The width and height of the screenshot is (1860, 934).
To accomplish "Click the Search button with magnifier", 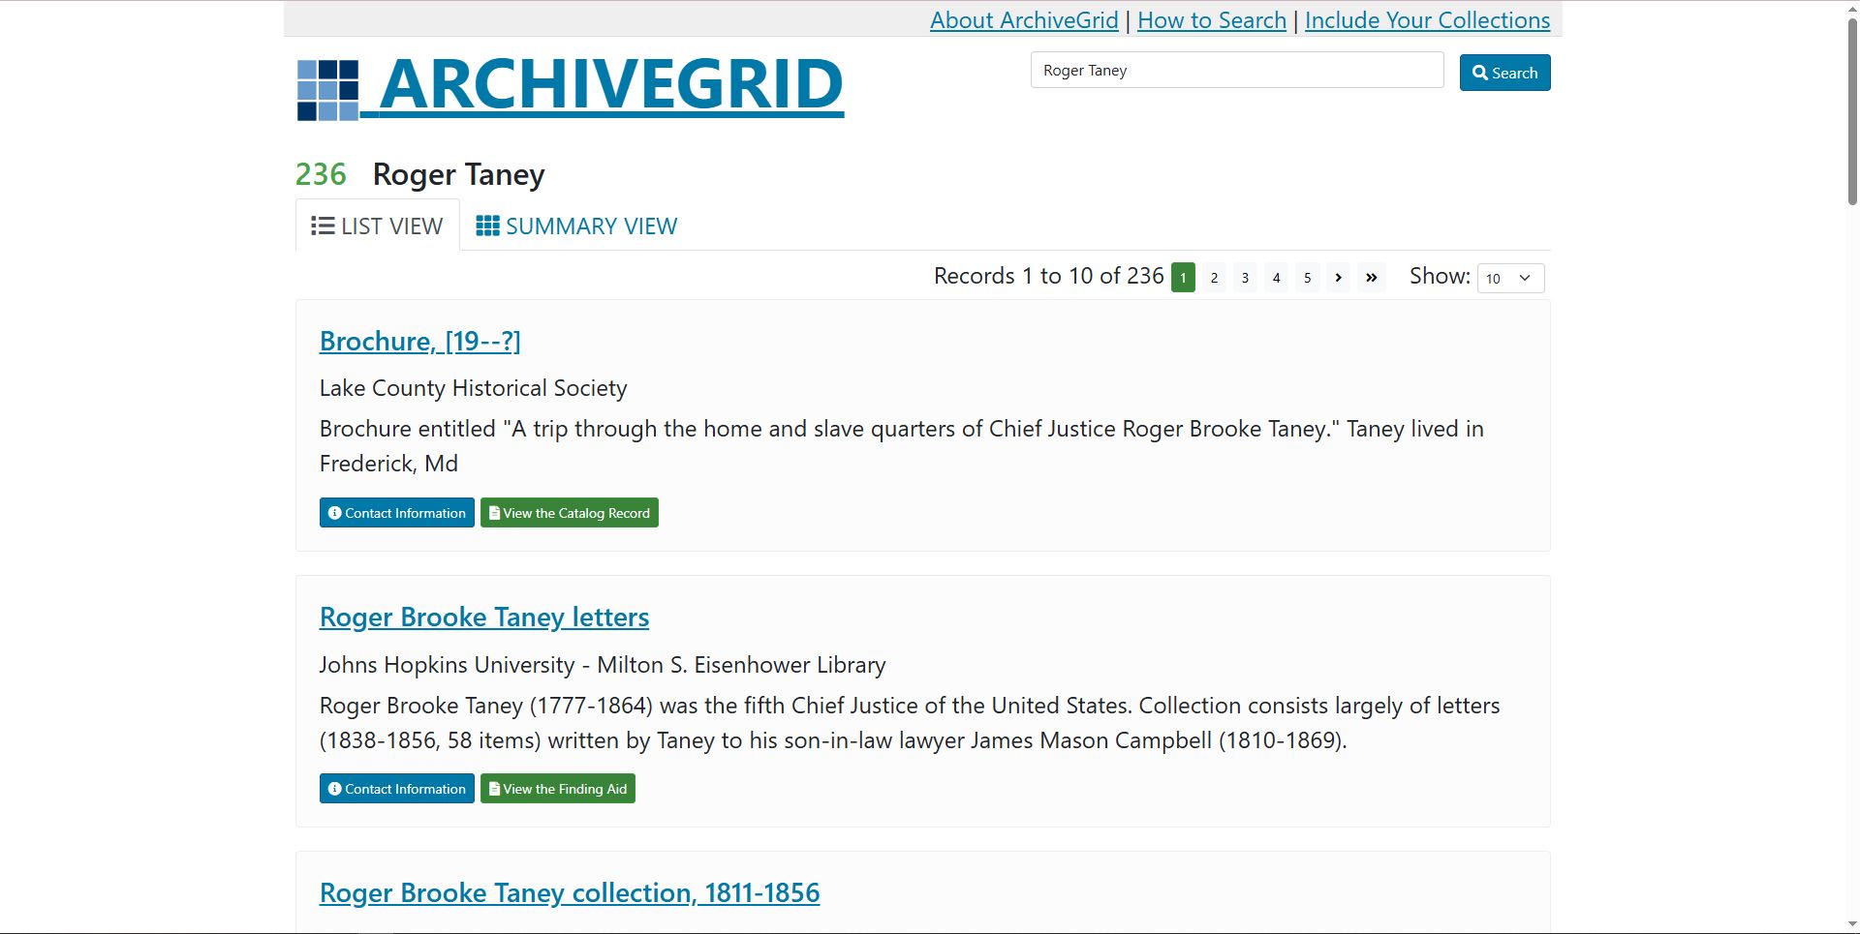I will pyautogui.click(x=1504, y=73).
